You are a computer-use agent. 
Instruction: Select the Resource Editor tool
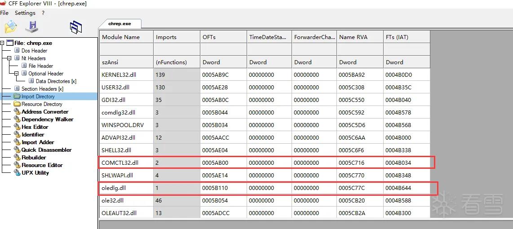click(x=42, y=165)
